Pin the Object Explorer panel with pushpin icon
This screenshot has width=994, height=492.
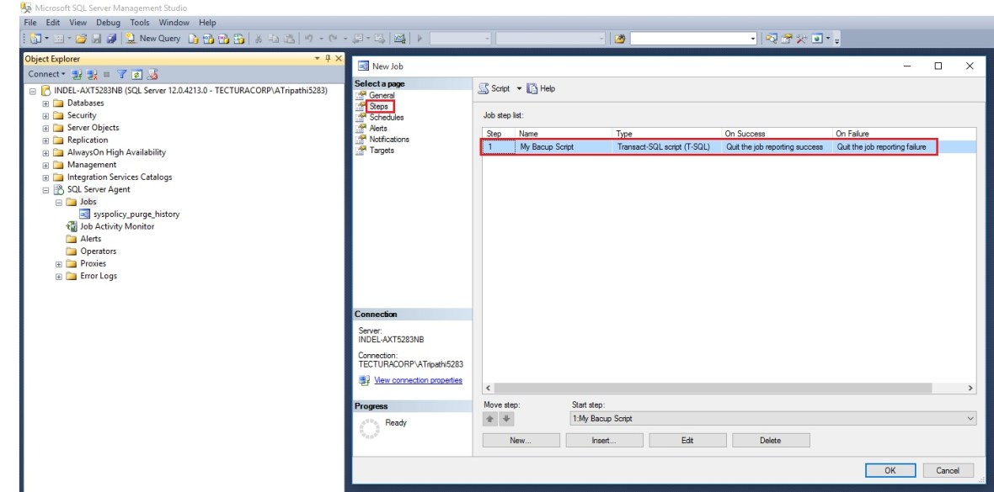pos(327,58)
